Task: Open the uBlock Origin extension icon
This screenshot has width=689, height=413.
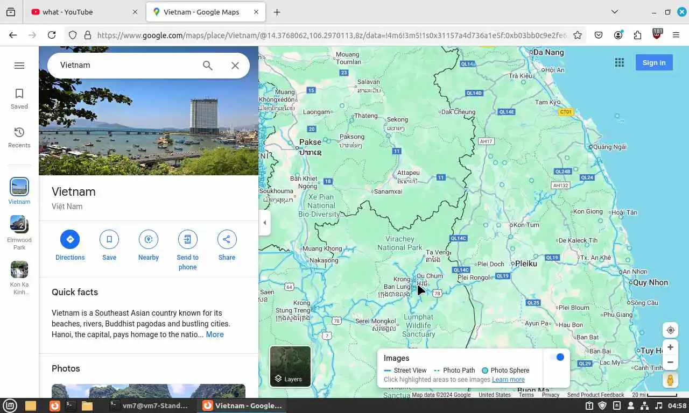Action: [x=657, y=34]
